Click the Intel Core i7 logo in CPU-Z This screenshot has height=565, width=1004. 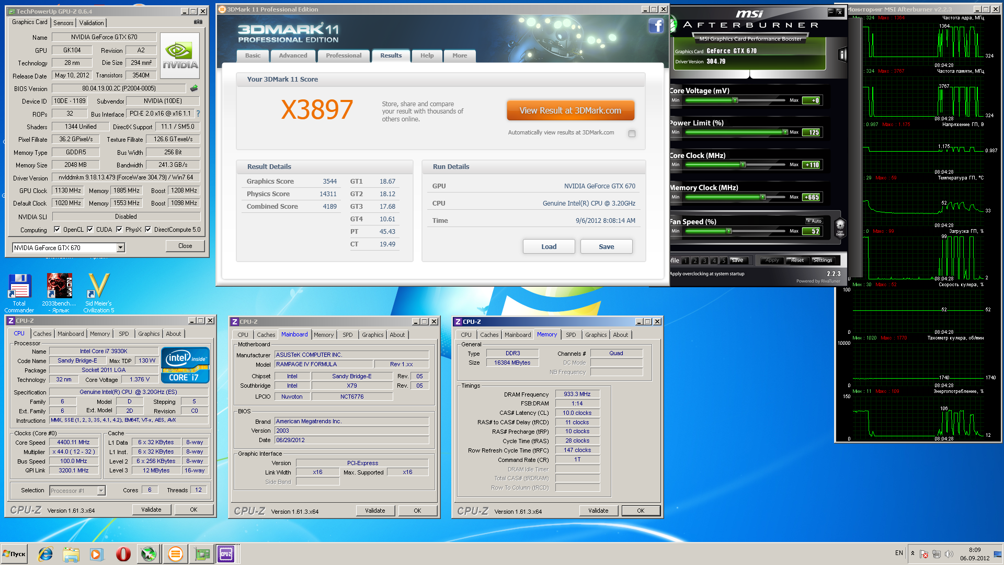coord(186,365)
